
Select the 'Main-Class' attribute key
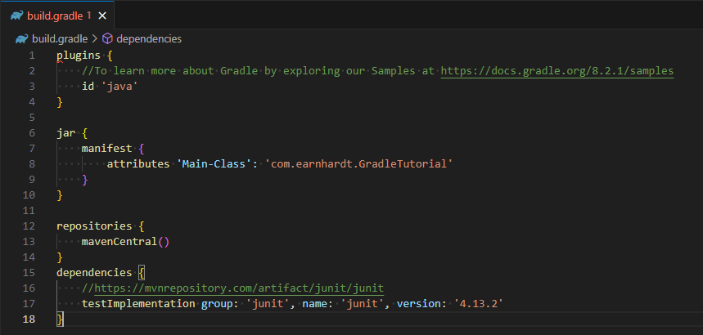tap(214, 164)
